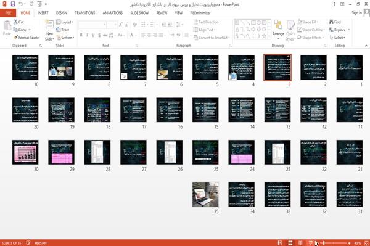Image resolution: width=370 pixels, height=246 pixels.
Task: Click Decrease Font Size icon
Action: click(x=126, y=24)
